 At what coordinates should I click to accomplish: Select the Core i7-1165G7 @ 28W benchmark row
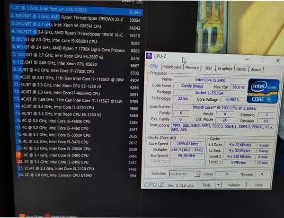76,78
